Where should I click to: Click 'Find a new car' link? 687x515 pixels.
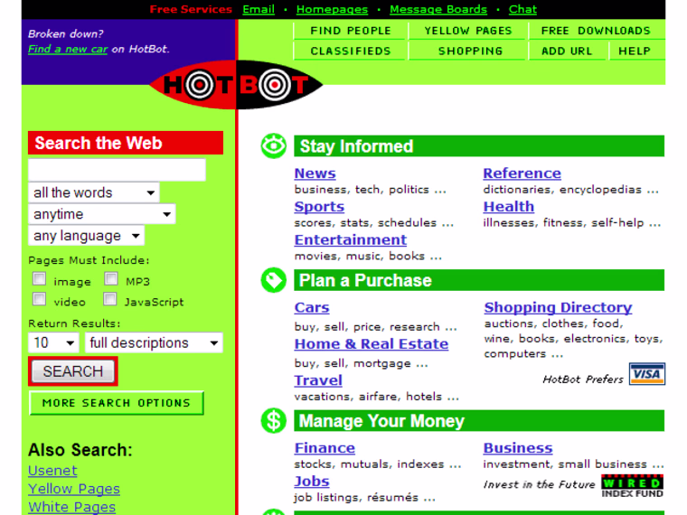click(x=68, y=49)
